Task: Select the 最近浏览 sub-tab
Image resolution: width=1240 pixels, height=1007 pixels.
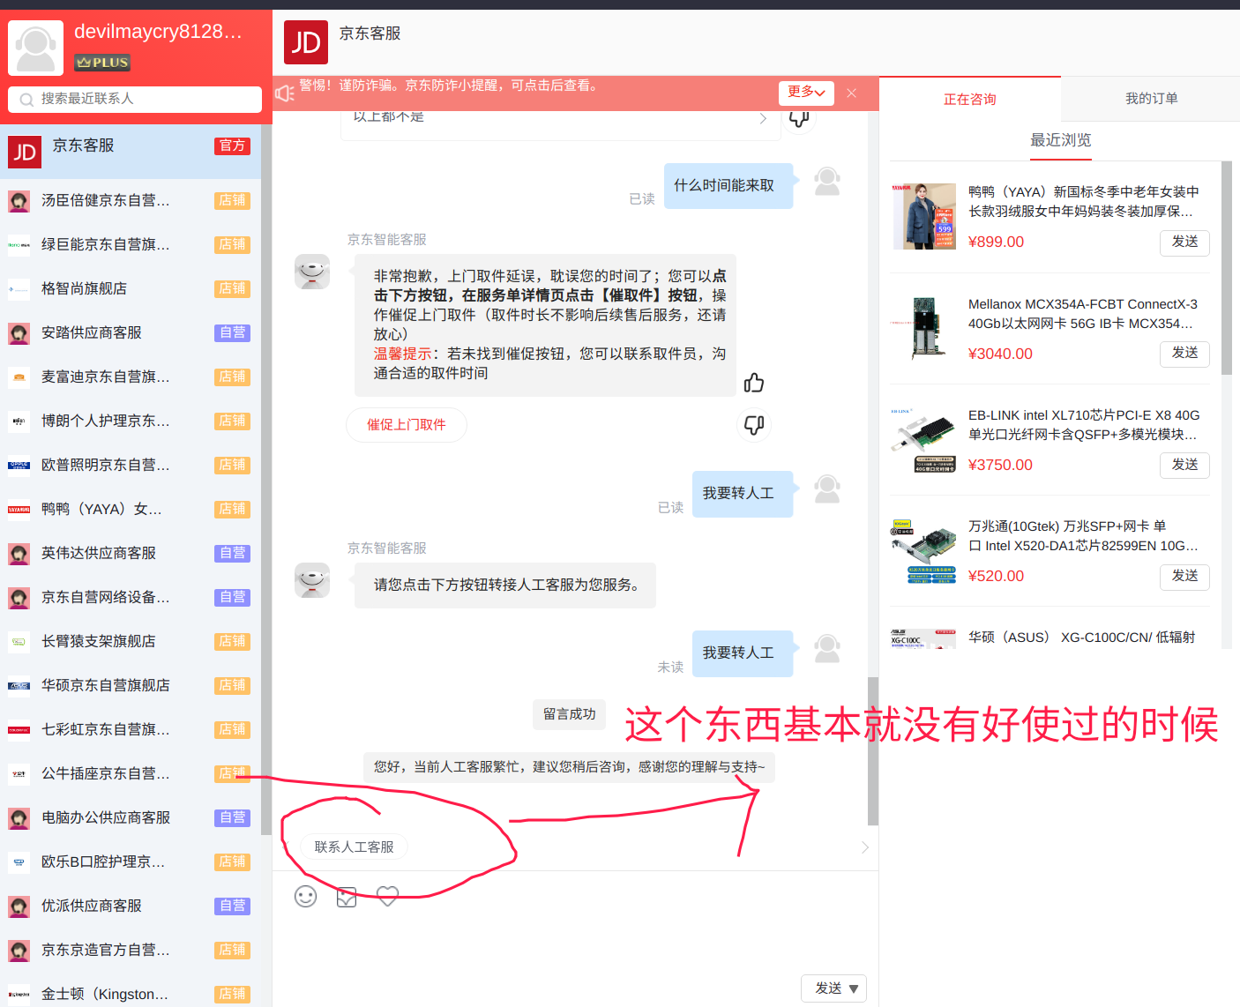Action: 1061,140
